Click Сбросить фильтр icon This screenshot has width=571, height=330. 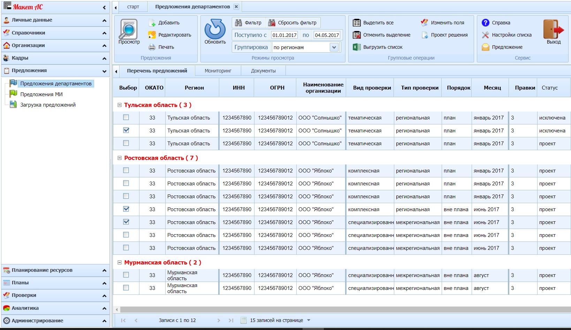tap(272, 23)
